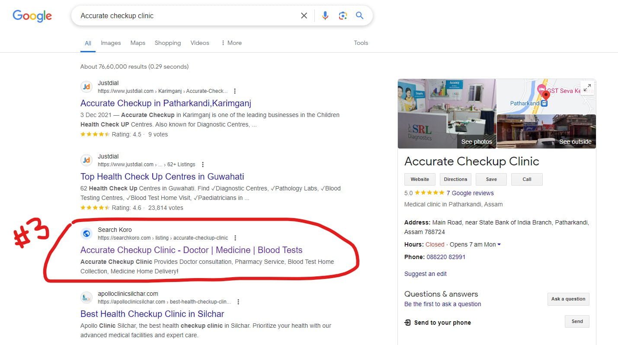The height and width of the screenshot is (345, 618).
Task: Click the clinic's Website button
Action: pos(420,179)
